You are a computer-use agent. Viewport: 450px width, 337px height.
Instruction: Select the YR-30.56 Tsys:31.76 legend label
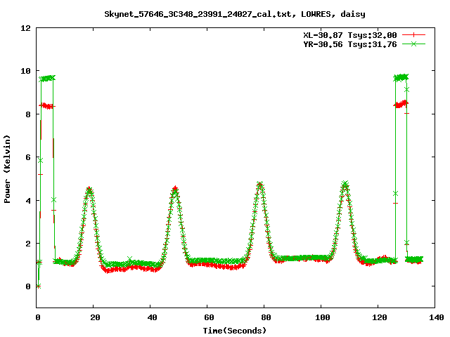[350, 44]
